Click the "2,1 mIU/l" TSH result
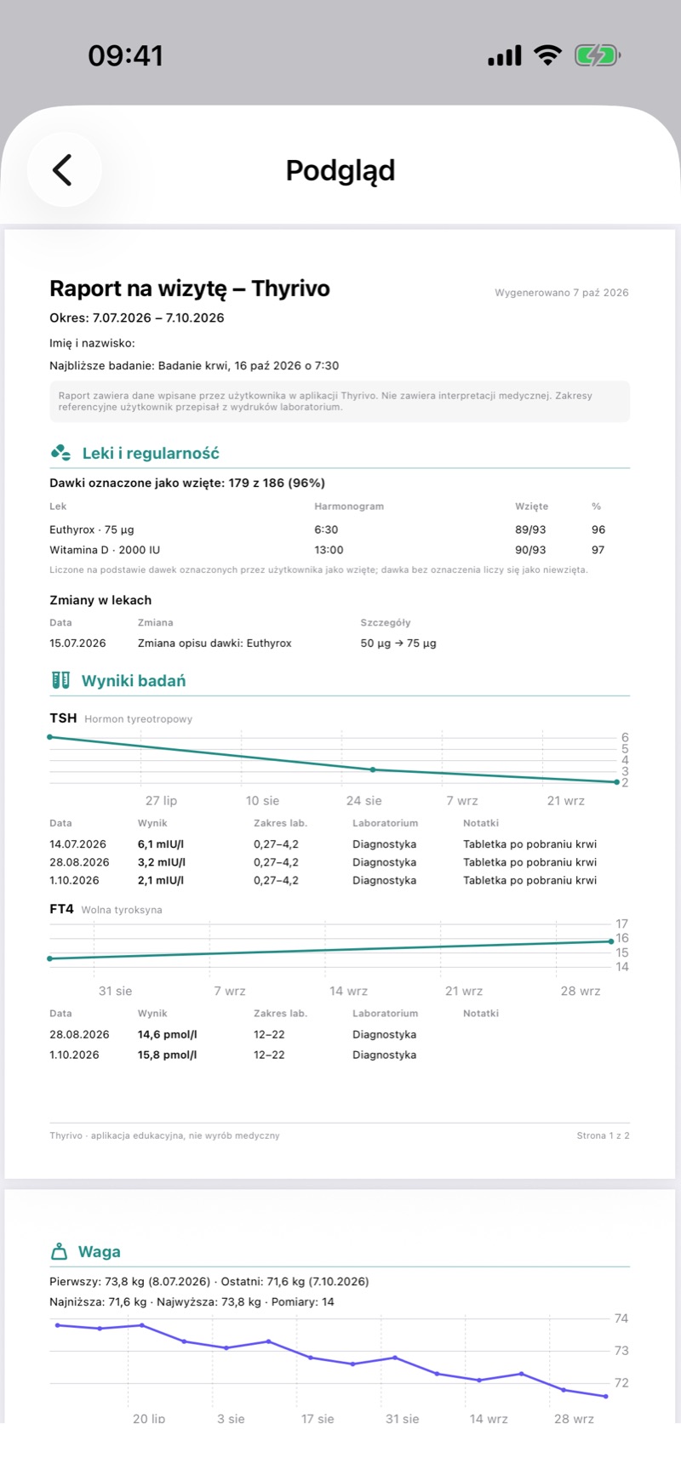This screenshot has height=1481, width=681. click(x=161, y=880)
